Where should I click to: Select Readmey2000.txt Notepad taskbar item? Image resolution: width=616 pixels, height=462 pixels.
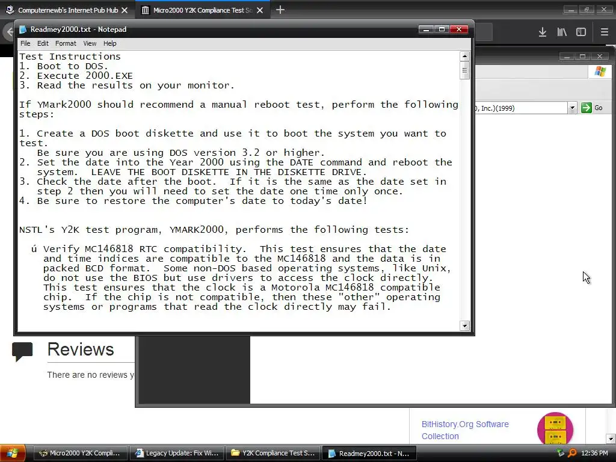pos(369,453)
